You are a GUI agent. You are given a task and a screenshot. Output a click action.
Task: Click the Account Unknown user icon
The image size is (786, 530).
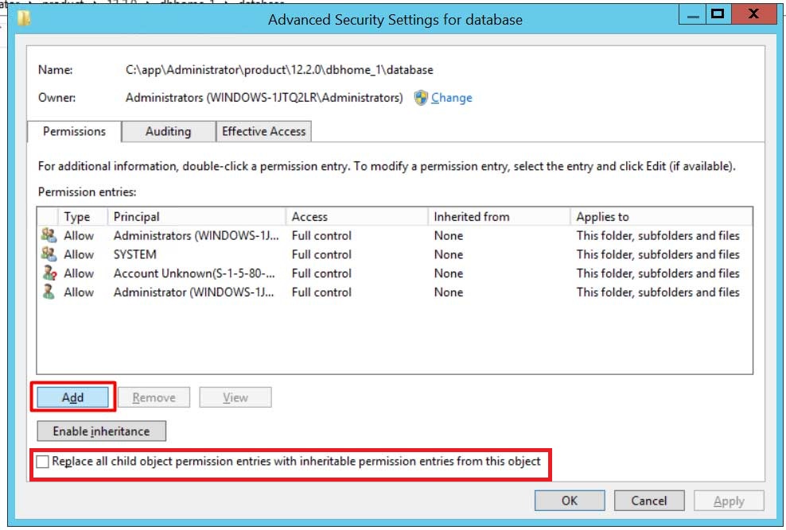(x=49, y=273)
